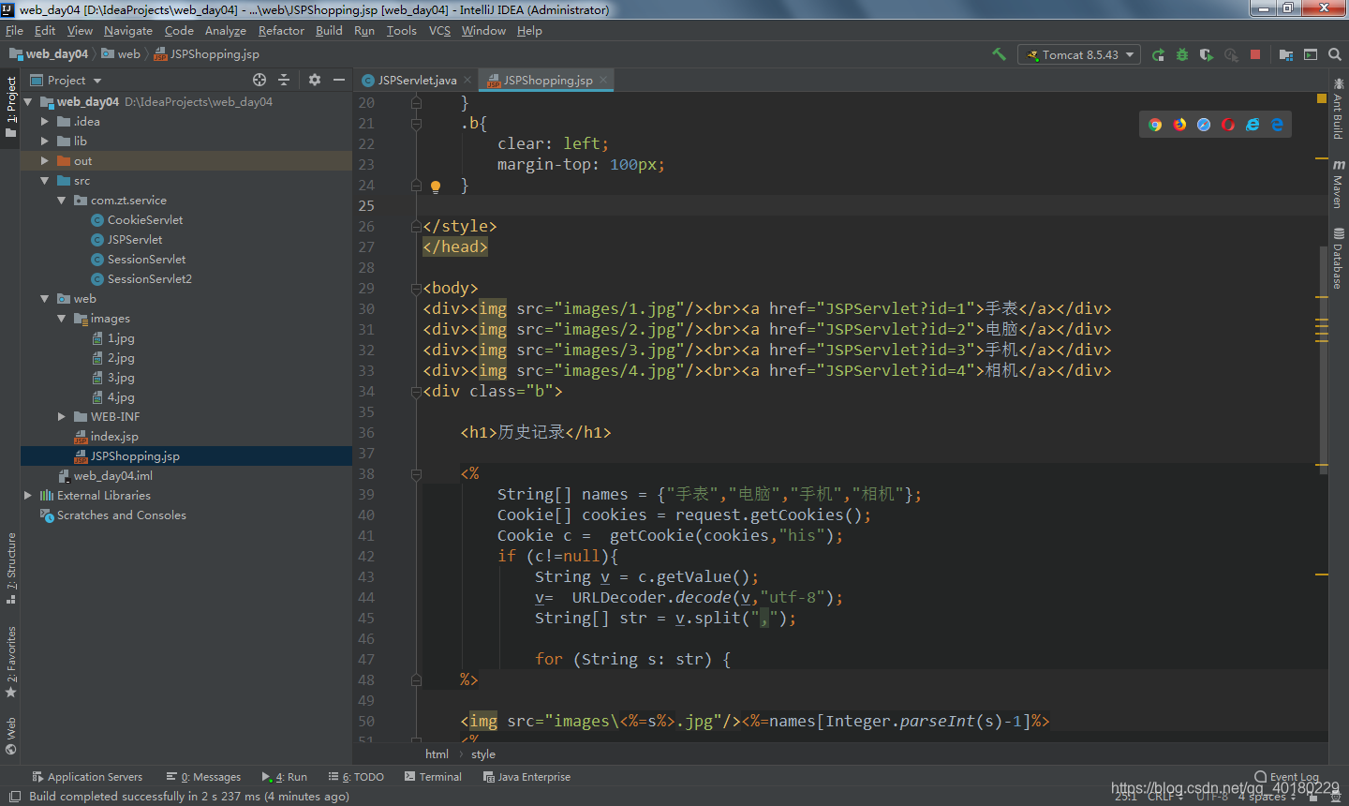Collapse the web_day04 root node
The width and height of the screenshot is (1349, 806).
(27, 102)
